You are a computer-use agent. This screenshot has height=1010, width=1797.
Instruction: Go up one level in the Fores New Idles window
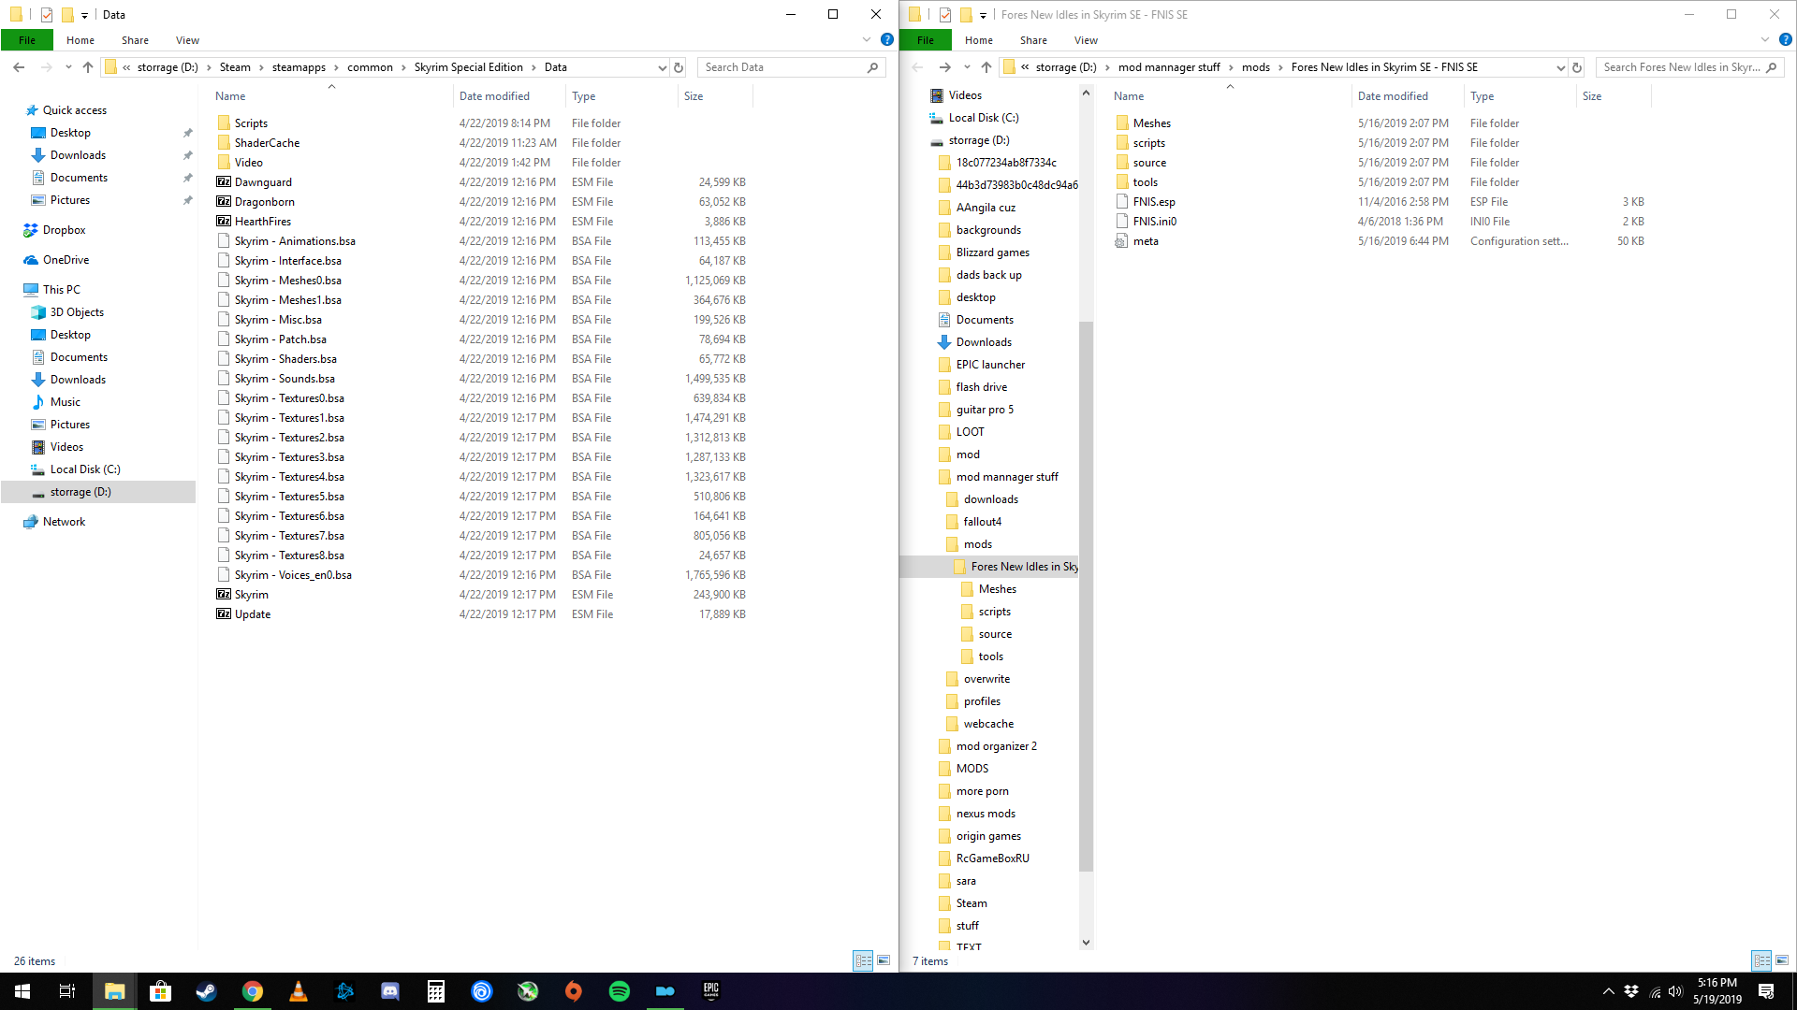coord(986,67)
